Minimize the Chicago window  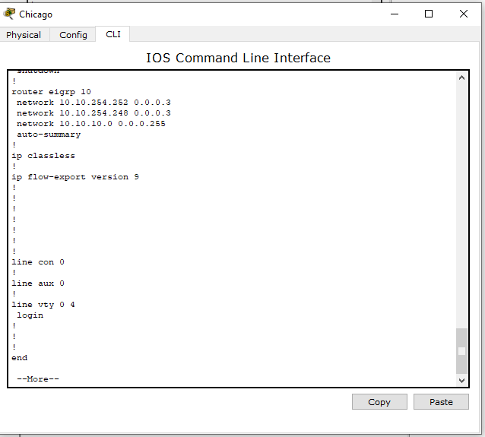pos(394,14)
